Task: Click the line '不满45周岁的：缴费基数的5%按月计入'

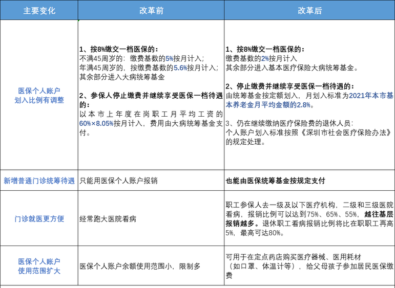Action: click(x=141, y=59)
